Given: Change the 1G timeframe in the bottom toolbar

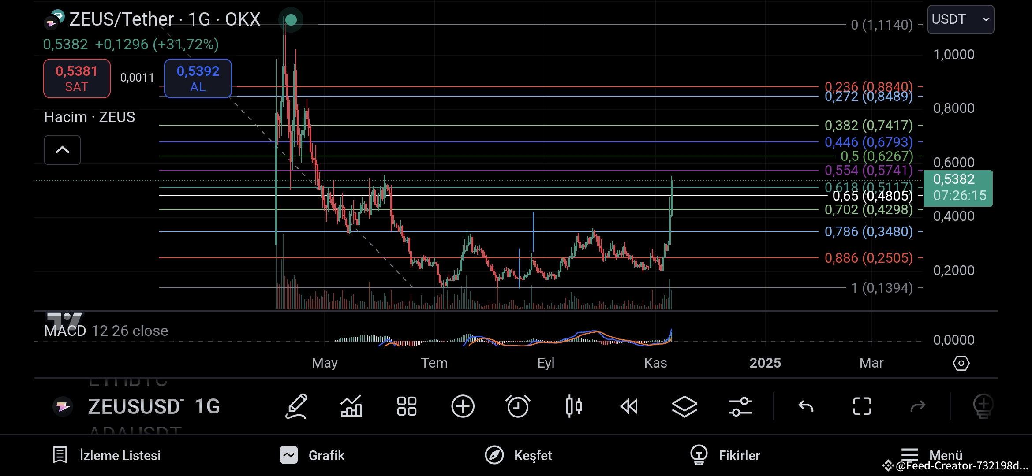Looking at the screenshot, I should [x=207, y=406].
